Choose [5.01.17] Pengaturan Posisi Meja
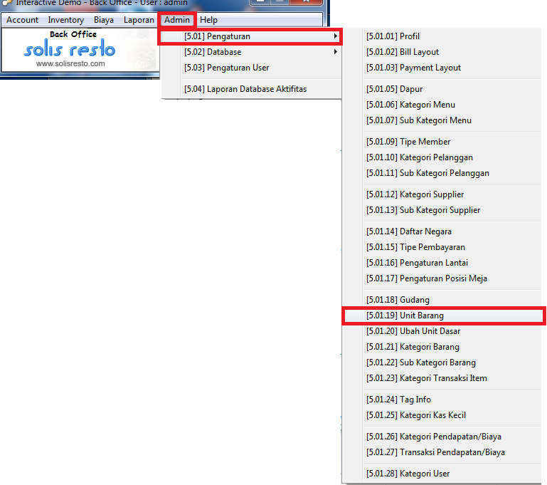The image size is (547, 485). click(x=426, y=278)
